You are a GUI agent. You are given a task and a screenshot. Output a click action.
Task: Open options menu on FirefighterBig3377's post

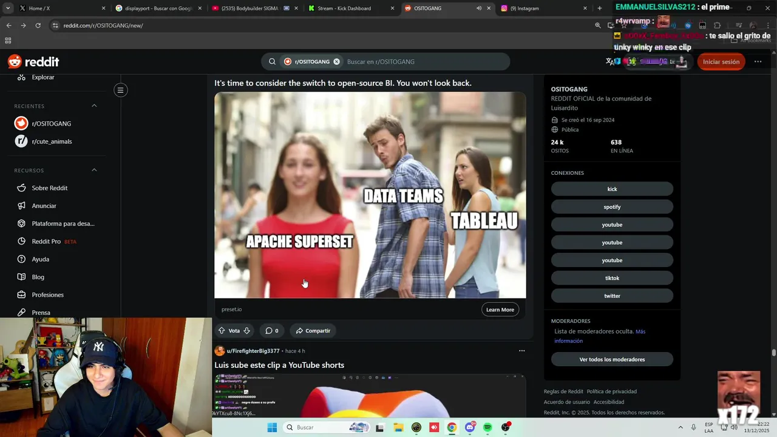[x=521, y=351]
